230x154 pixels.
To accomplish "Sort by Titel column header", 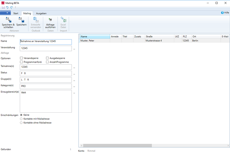I will pyautogui.click(x=127, y=36).
